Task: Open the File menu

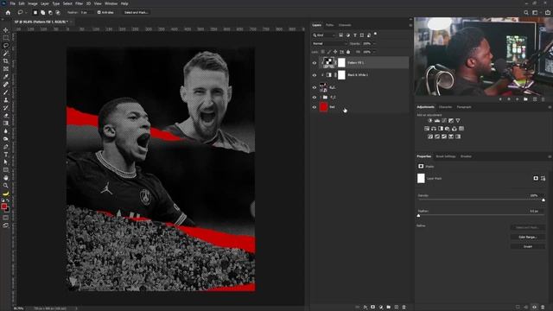Action: (x=12, y=3)
